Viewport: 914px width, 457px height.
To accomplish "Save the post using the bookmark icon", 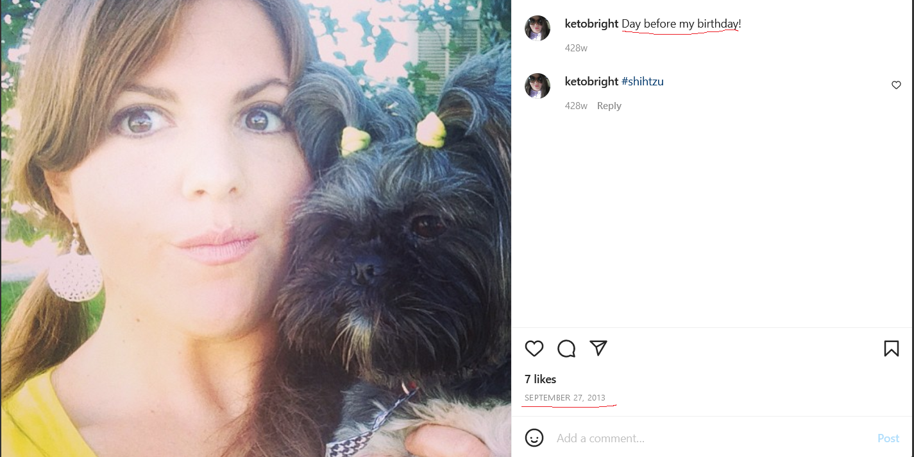I will (891, 349).
